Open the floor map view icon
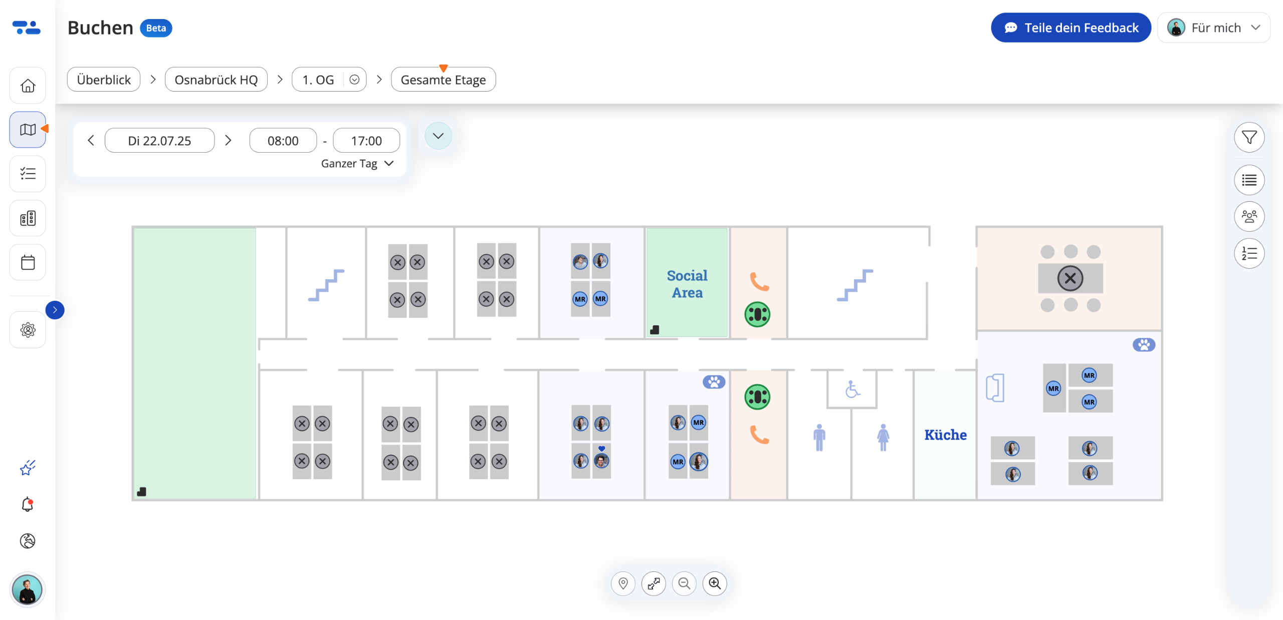Viewport: 1283px width, 620px height. click(x=28, y=130)
